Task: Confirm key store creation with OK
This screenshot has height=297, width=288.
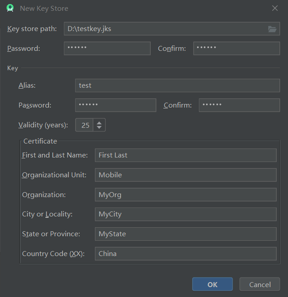Action: click(212, 284)
